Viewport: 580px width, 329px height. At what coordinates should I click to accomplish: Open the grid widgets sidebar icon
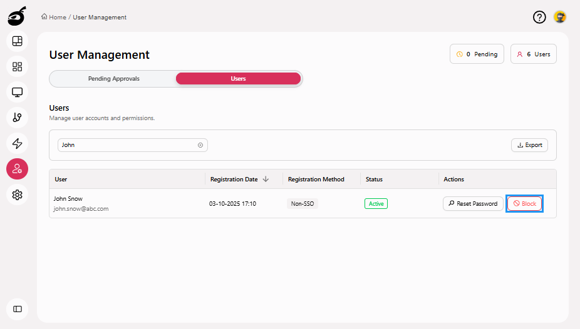pyautogui.click(x=17, y=66)
